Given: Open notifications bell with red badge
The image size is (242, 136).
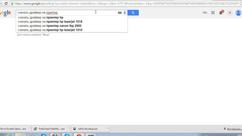Looking at the screenshot, I should pyautogui.click(x=221, y=12).
